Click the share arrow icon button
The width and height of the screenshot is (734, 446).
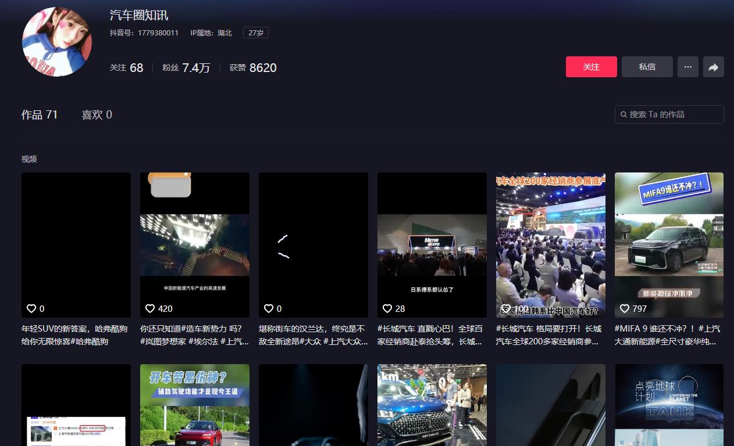coord(713,67)
